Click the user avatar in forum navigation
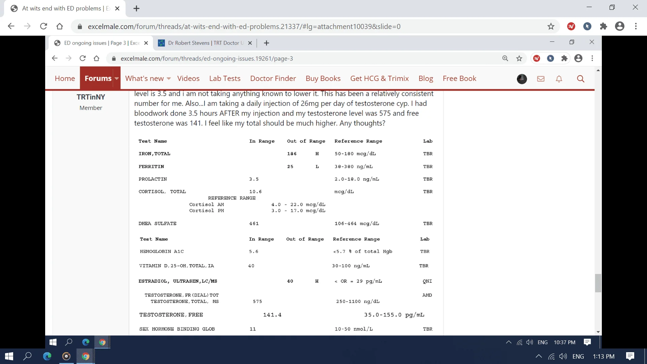This screenshot has height=364, width=647. (x=522, y=79)
